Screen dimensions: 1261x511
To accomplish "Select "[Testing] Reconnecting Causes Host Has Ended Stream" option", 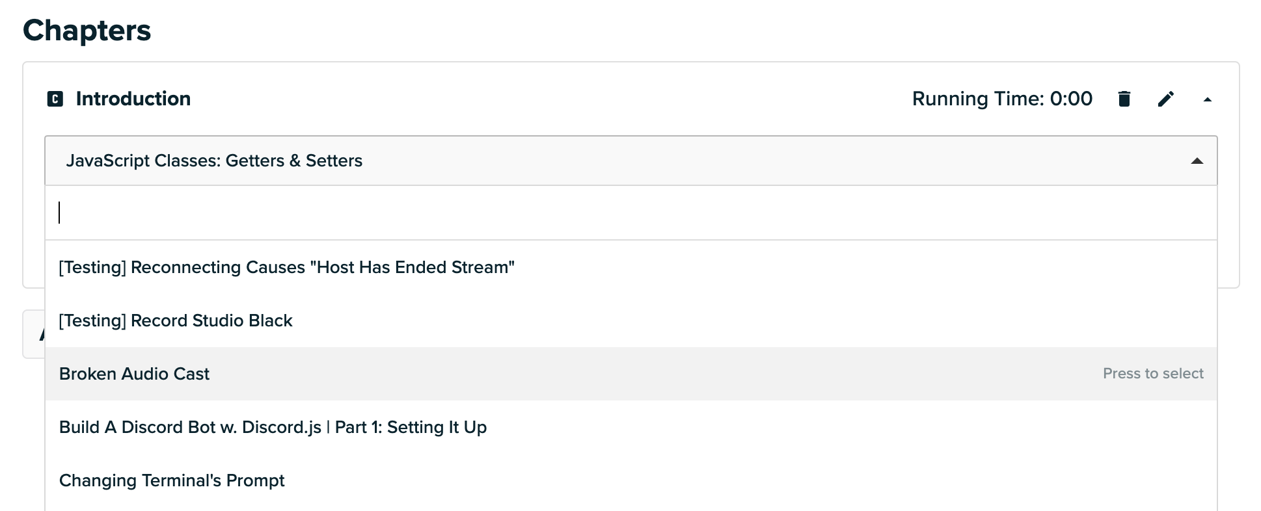I will click(x=286, y=267).
